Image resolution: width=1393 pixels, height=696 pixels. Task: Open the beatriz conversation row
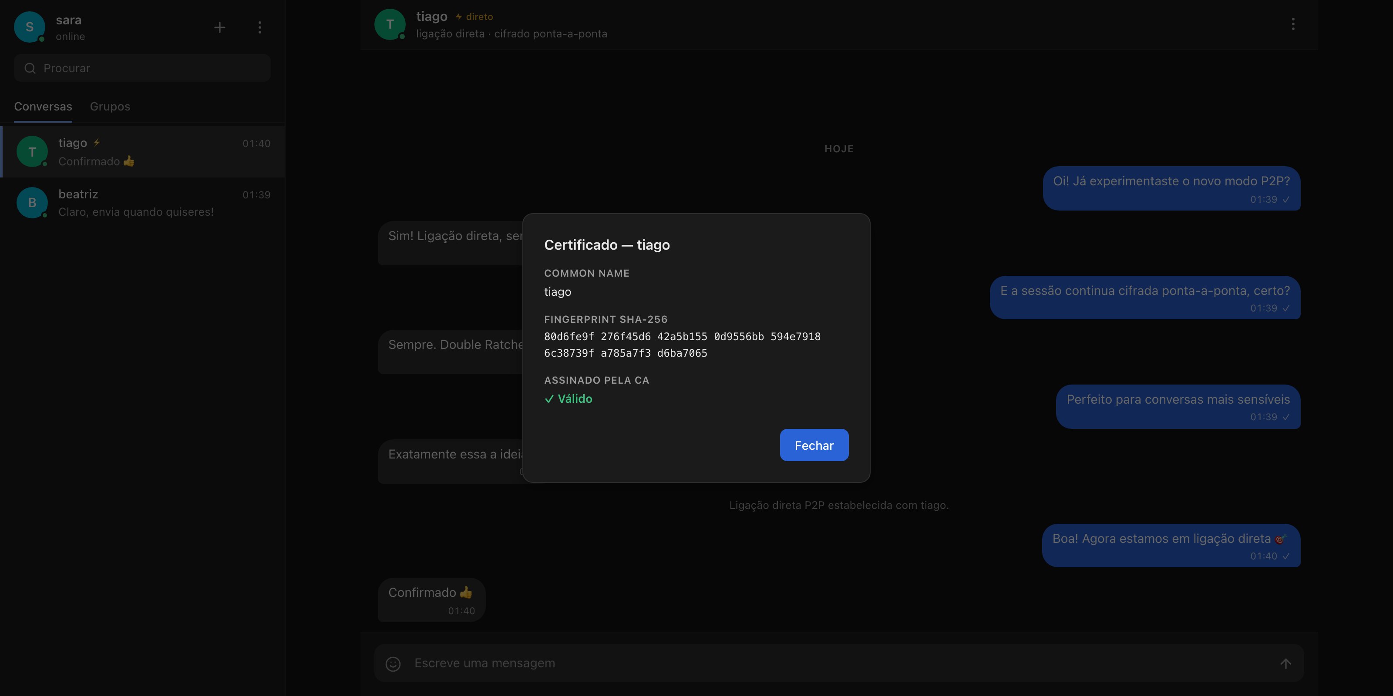(143, 203)
